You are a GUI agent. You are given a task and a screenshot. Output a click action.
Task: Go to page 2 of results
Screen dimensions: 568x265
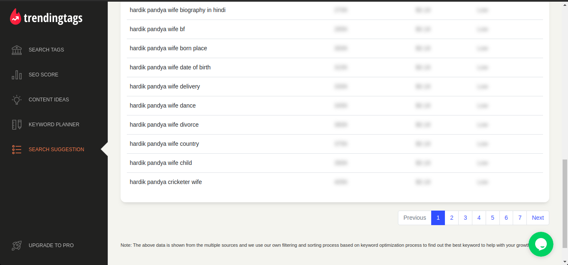(x=452, y=218)
